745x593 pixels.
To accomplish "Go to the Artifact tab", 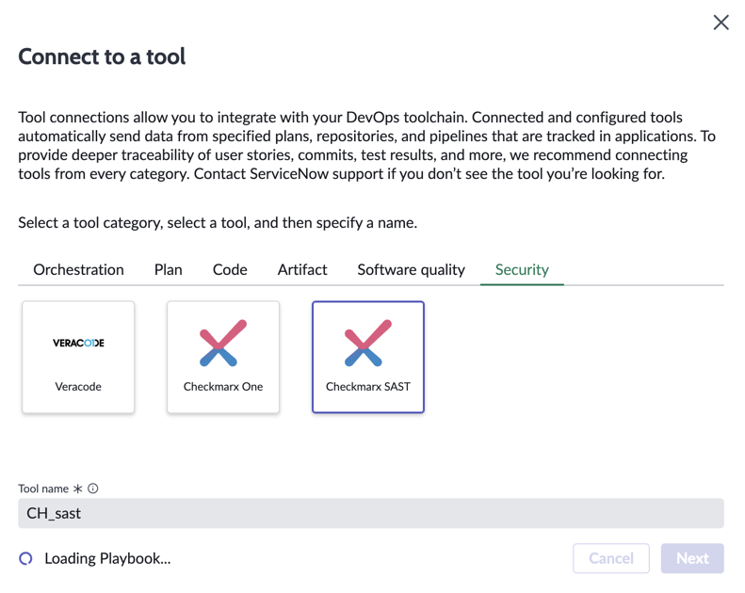I will pos(302,270).
